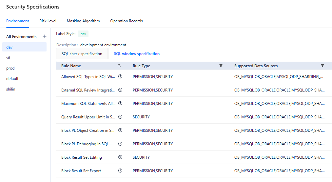332x182 pixels.
Task: Click the dev label style tag
Action: pos(83,34)
